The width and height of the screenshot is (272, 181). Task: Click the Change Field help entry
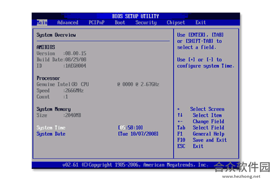[201, 122]
